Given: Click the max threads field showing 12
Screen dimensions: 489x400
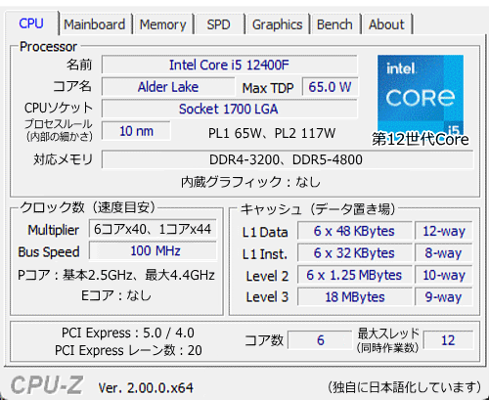Looking at the screenshot, I should coord(448,340).
